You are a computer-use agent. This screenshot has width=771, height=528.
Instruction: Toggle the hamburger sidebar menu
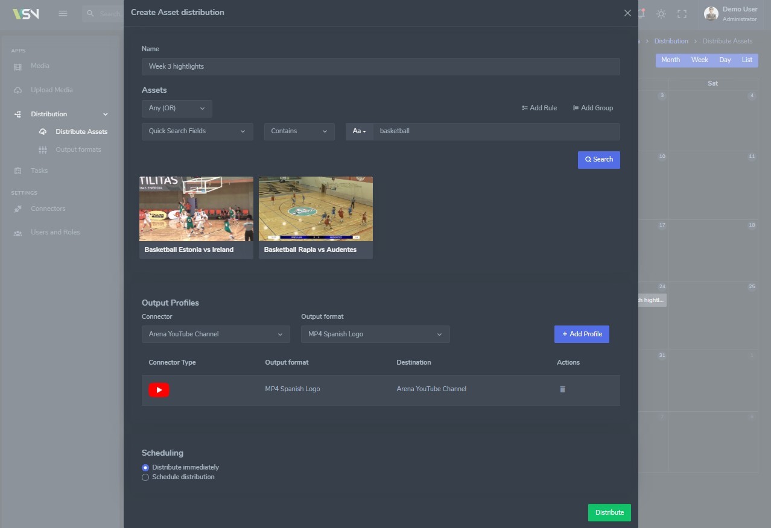[63, 13]
